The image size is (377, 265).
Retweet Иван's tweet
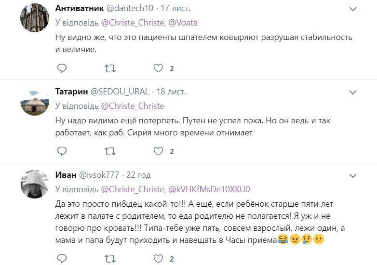point(110,259)
